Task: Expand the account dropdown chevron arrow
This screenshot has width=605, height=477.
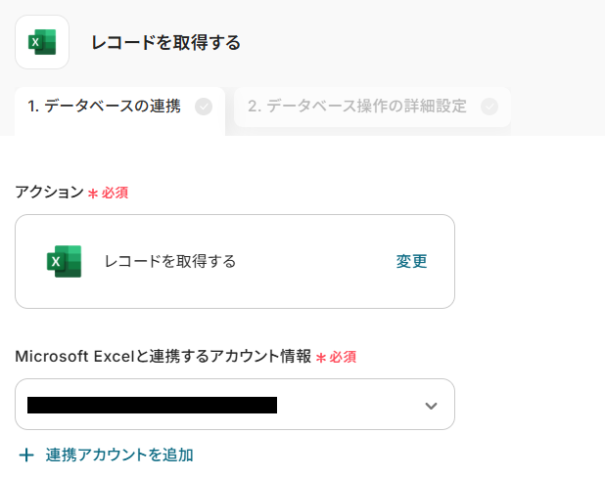Action: pyautogui.click(x=431, y=406)
